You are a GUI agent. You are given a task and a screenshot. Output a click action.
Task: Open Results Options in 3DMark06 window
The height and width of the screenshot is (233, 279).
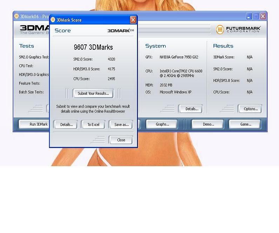tap(250, 109)
